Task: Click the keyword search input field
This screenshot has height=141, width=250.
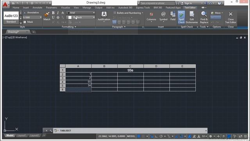Action: pyautogui.click(x=157, y=3)
